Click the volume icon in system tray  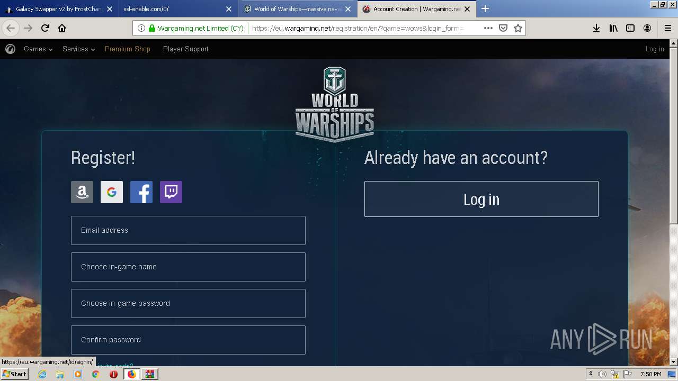tap(602, 374)
